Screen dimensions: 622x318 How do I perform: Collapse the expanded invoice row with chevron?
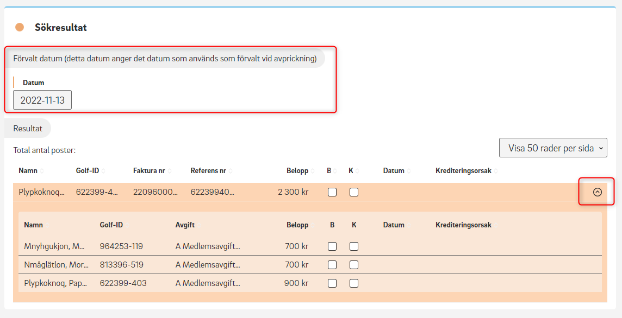click(597, 192)
